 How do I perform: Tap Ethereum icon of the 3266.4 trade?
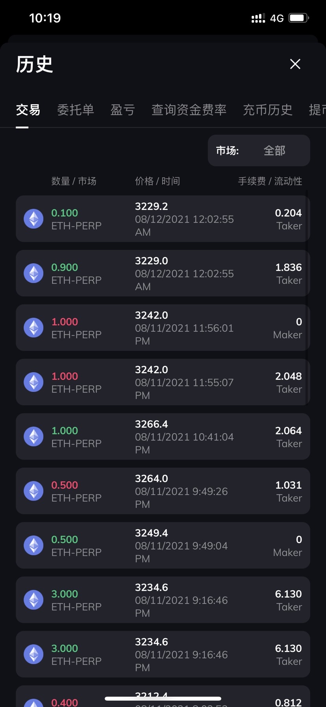pos(34,437)
